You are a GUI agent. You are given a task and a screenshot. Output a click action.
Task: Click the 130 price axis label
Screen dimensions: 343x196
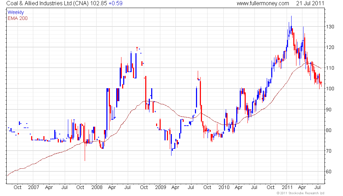click(330, 27)
